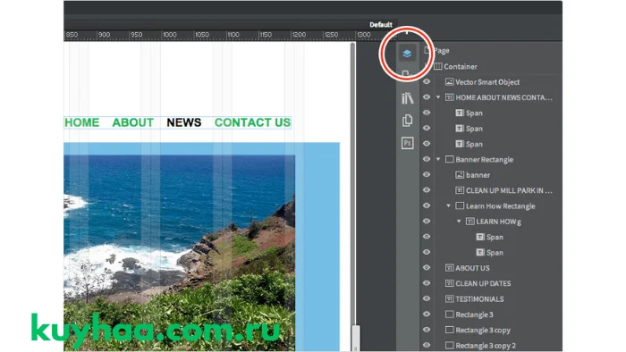
Task: Click the NEWS link on the canvas
Action: [x=184, y=122]
